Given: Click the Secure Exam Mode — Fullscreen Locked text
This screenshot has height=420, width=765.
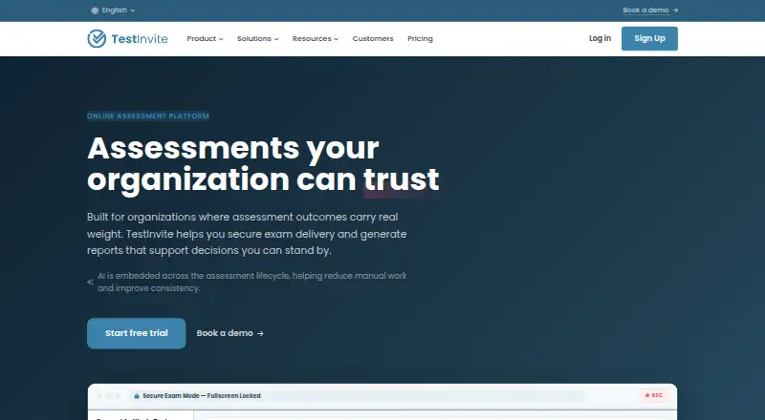Looking at the screenshot, I should 202,395.
